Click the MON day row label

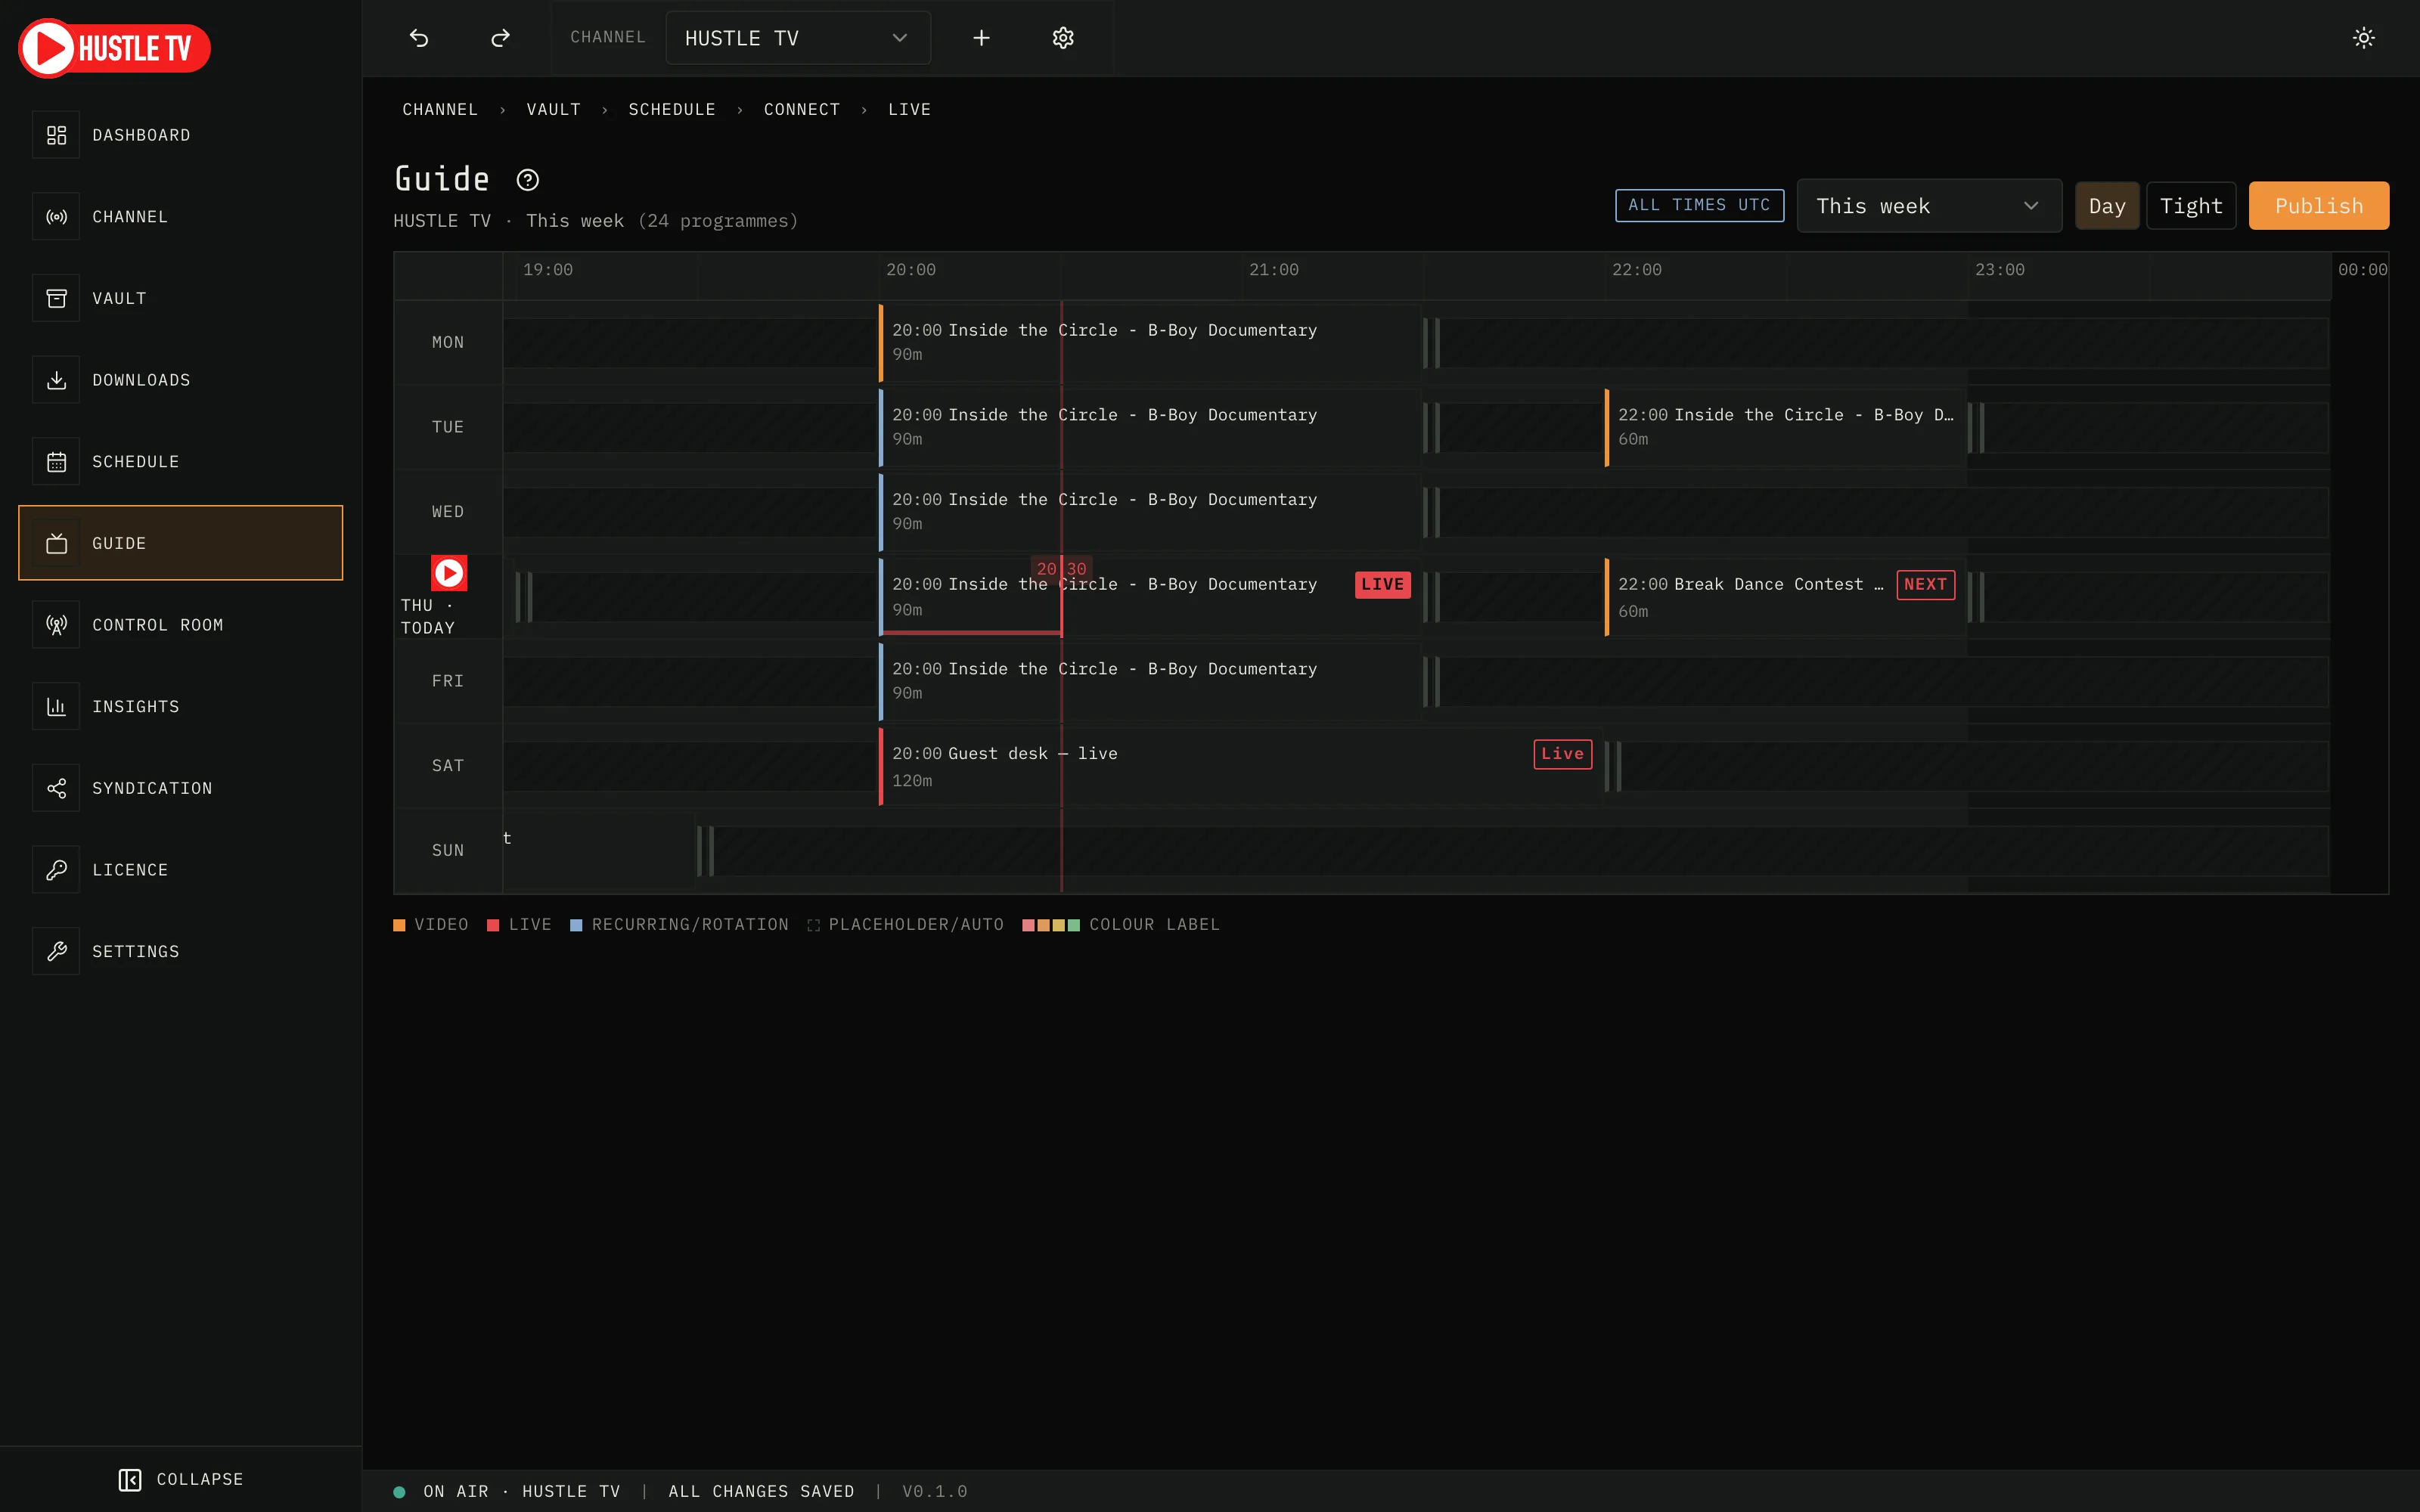coord(448,343)
